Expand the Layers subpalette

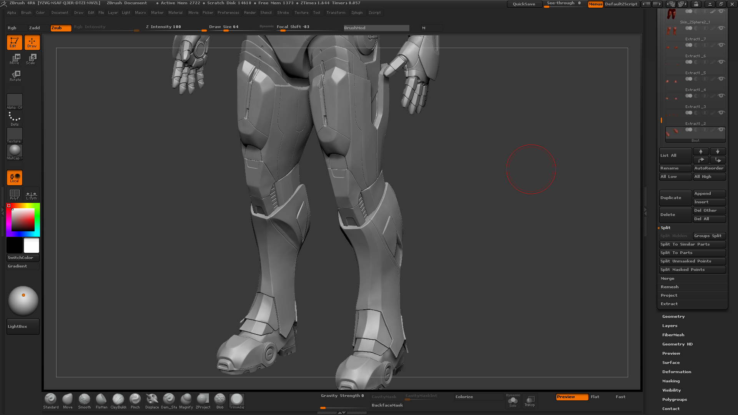tap(670, 326)
